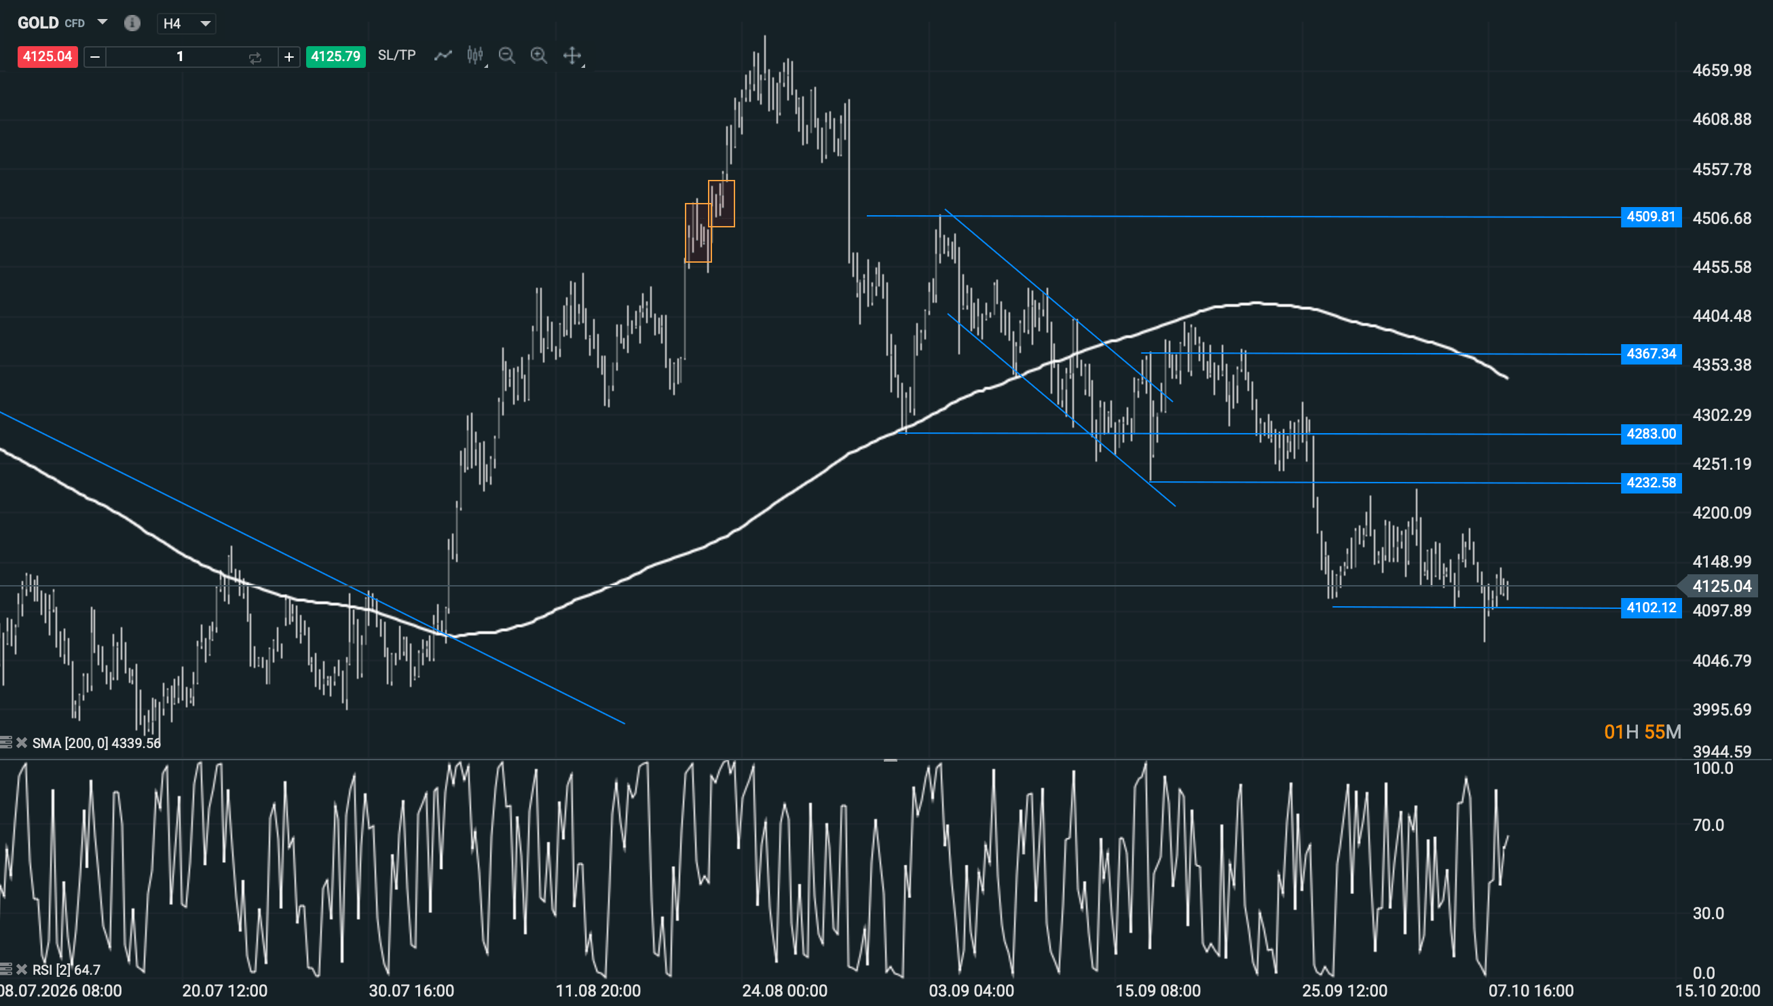Click the 15.09 08:00 date label
The image size is (1773, 1006).
[x=1158, y=991]
